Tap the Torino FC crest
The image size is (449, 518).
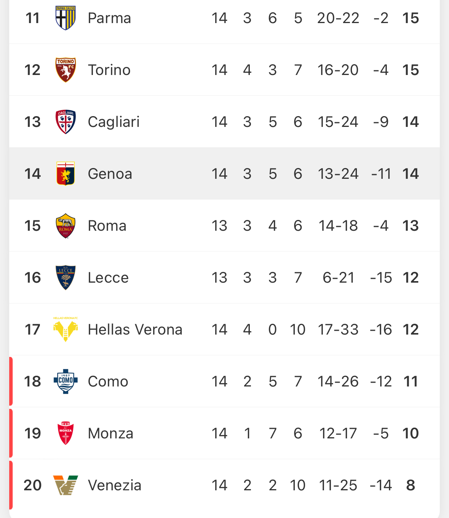66,70
